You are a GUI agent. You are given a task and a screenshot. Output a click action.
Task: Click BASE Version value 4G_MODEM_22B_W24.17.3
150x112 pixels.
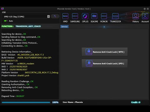point(31,55)
